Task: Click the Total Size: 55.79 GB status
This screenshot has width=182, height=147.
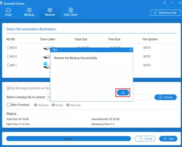Action: click(x=18, y=119)
